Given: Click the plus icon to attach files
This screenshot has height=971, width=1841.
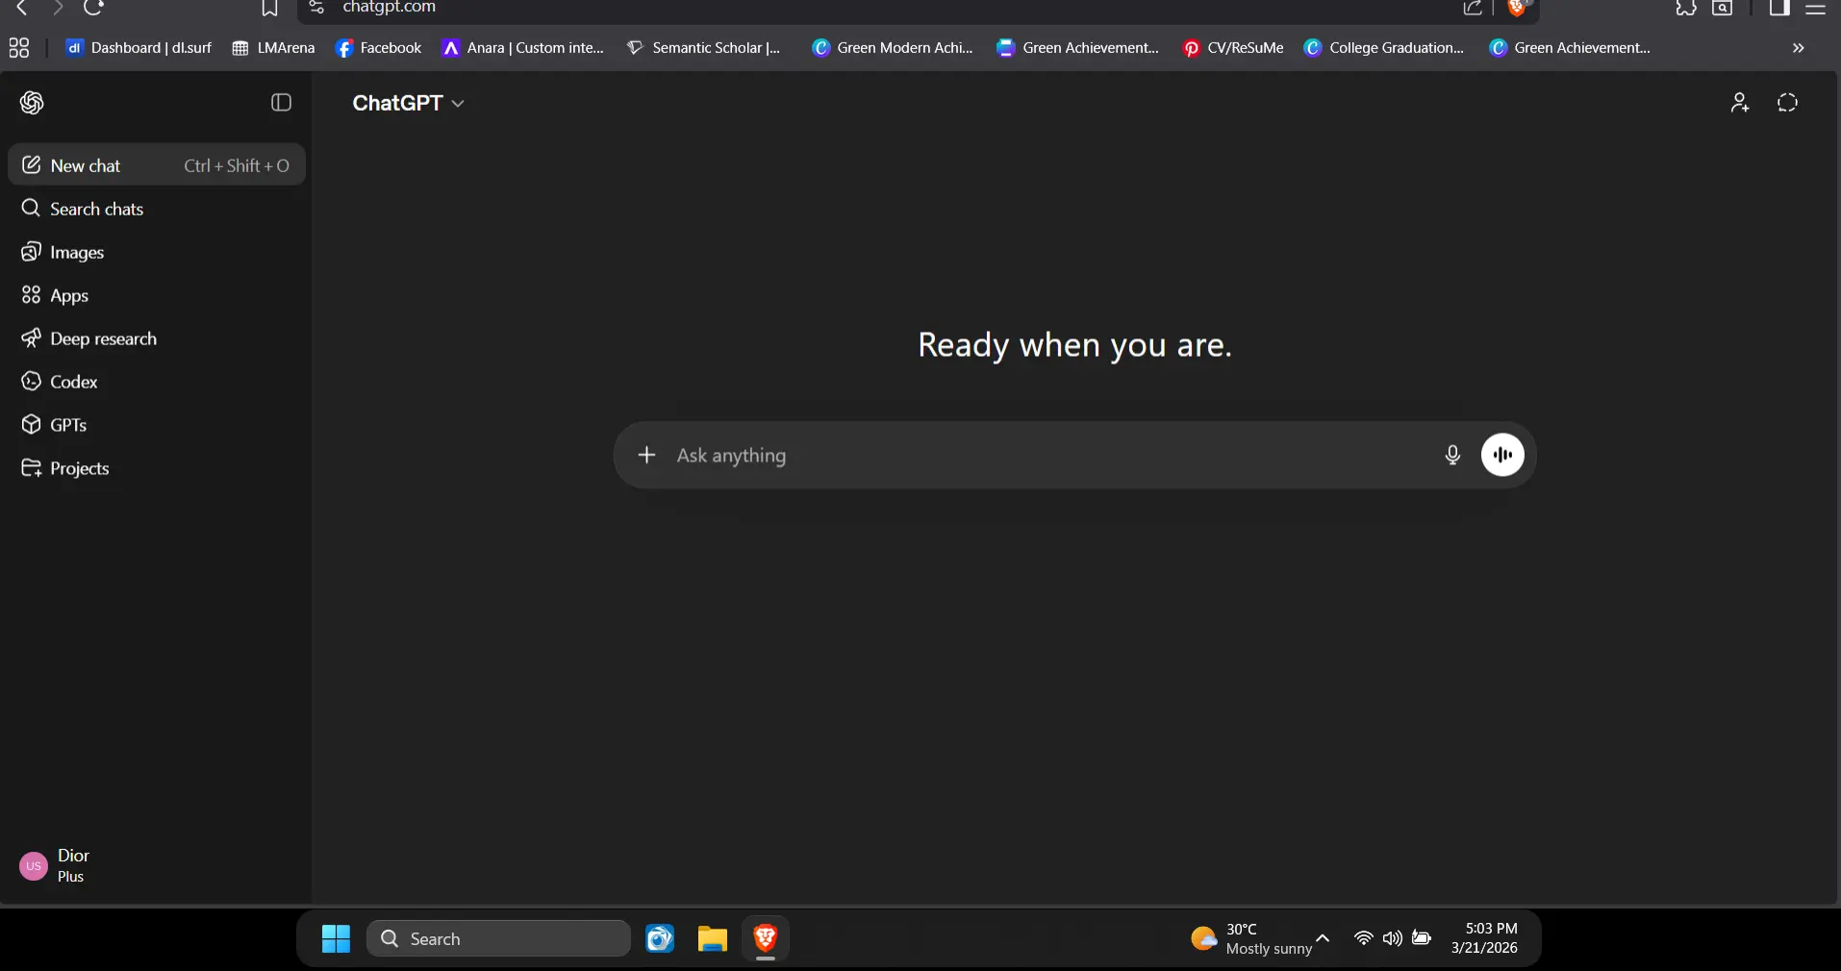Looking at the screenshot, I should pyautogui.click(x=646, y=455).
